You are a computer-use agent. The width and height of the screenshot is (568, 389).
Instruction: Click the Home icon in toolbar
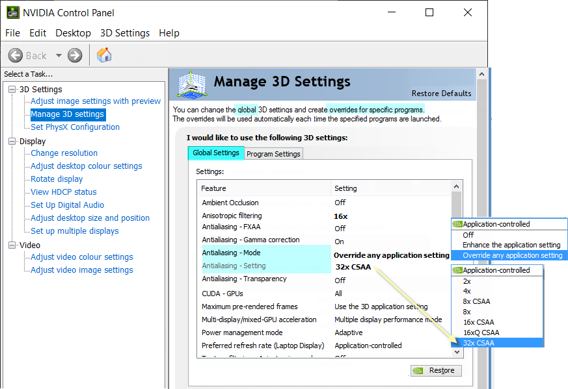point(104,55)
